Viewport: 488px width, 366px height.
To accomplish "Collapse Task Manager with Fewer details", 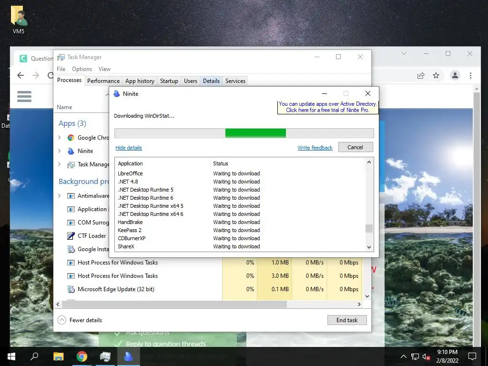I will point(80,320).
